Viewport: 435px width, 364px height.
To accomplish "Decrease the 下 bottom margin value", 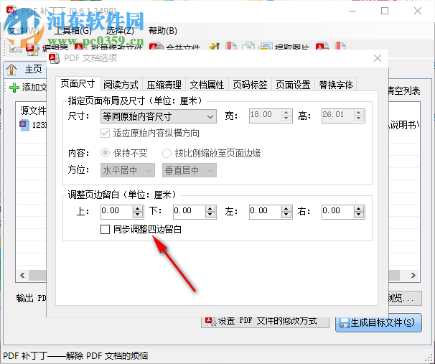I will point(210,215).
